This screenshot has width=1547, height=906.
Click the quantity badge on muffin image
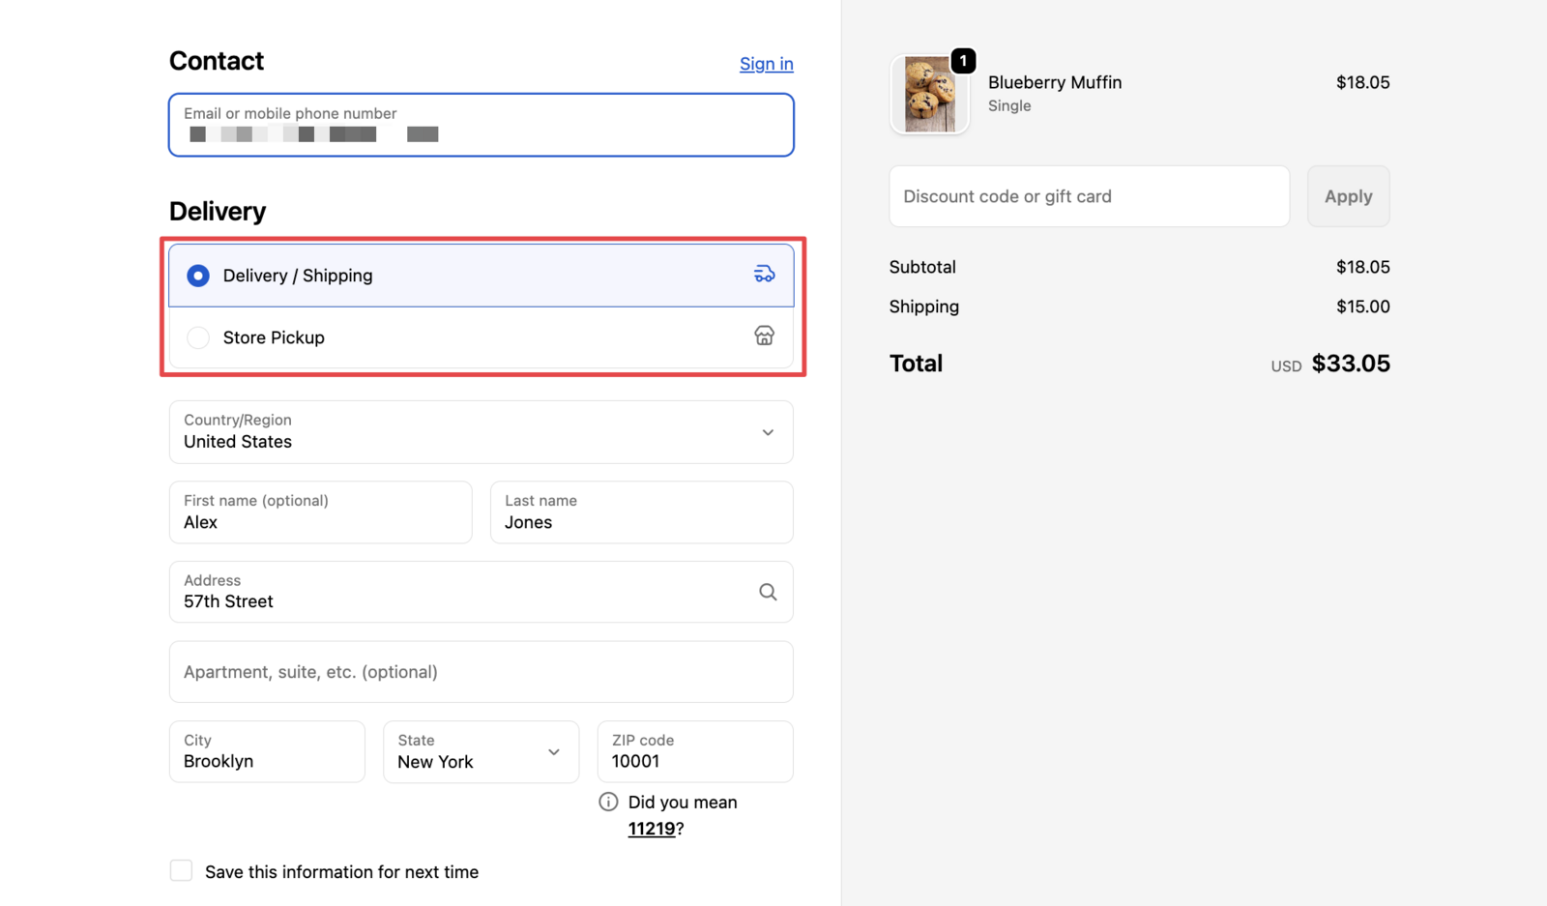click(x=963, y=61)
